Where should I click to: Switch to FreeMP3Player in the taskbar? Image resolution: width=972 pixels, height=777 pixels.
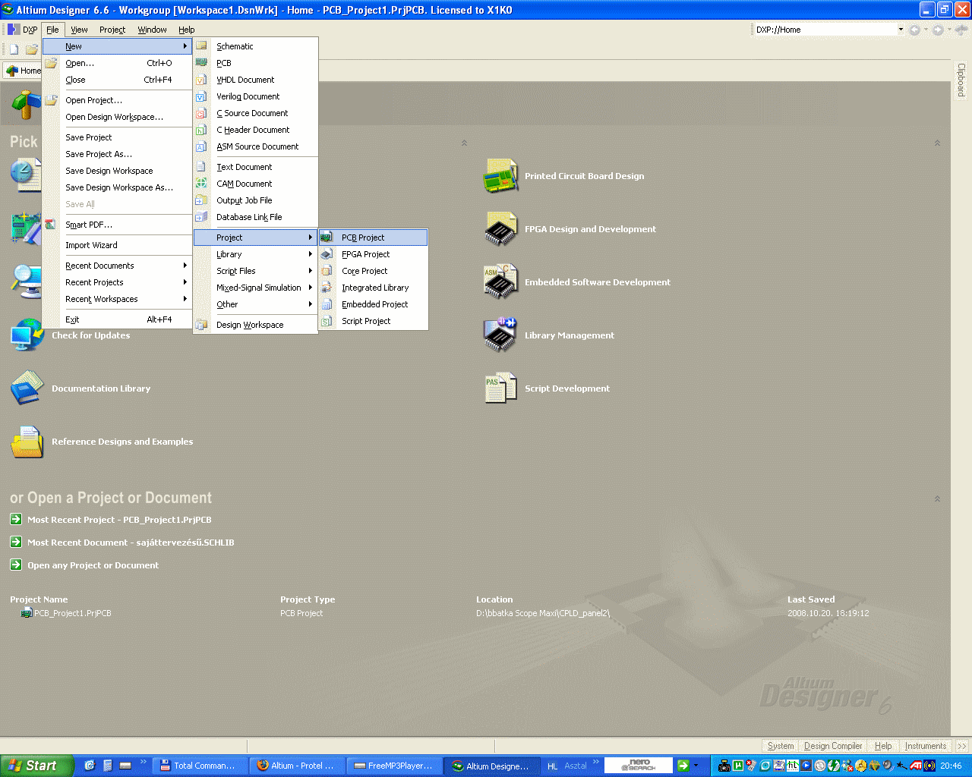coord(394,766)
